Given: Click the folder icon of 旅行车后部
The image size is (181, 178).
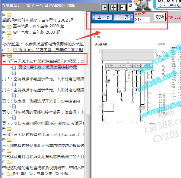Looking at the screenshot, I should [9, 174].
